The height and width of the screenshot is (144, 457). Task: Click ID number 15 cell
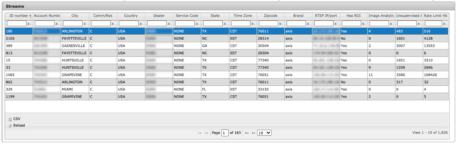[19, 60]
